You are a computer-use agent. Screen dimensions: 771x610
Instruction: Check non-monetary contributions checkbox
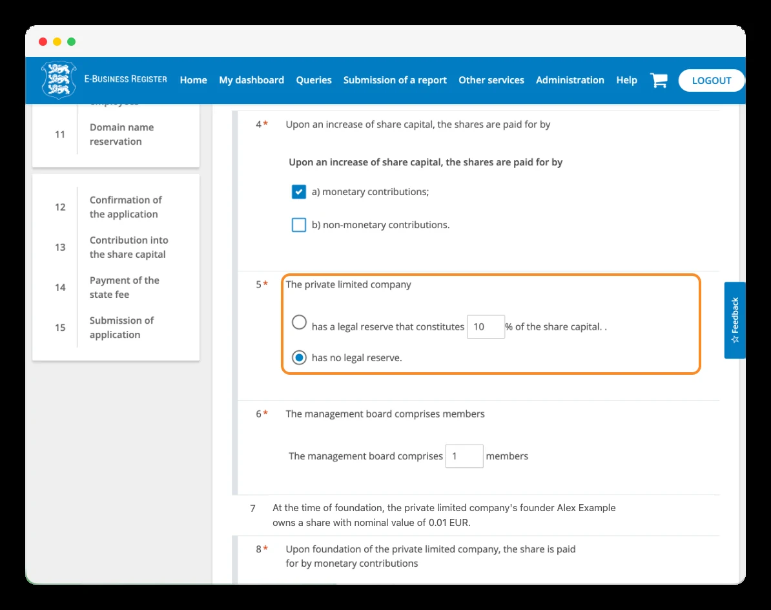(x=298, y=225)
